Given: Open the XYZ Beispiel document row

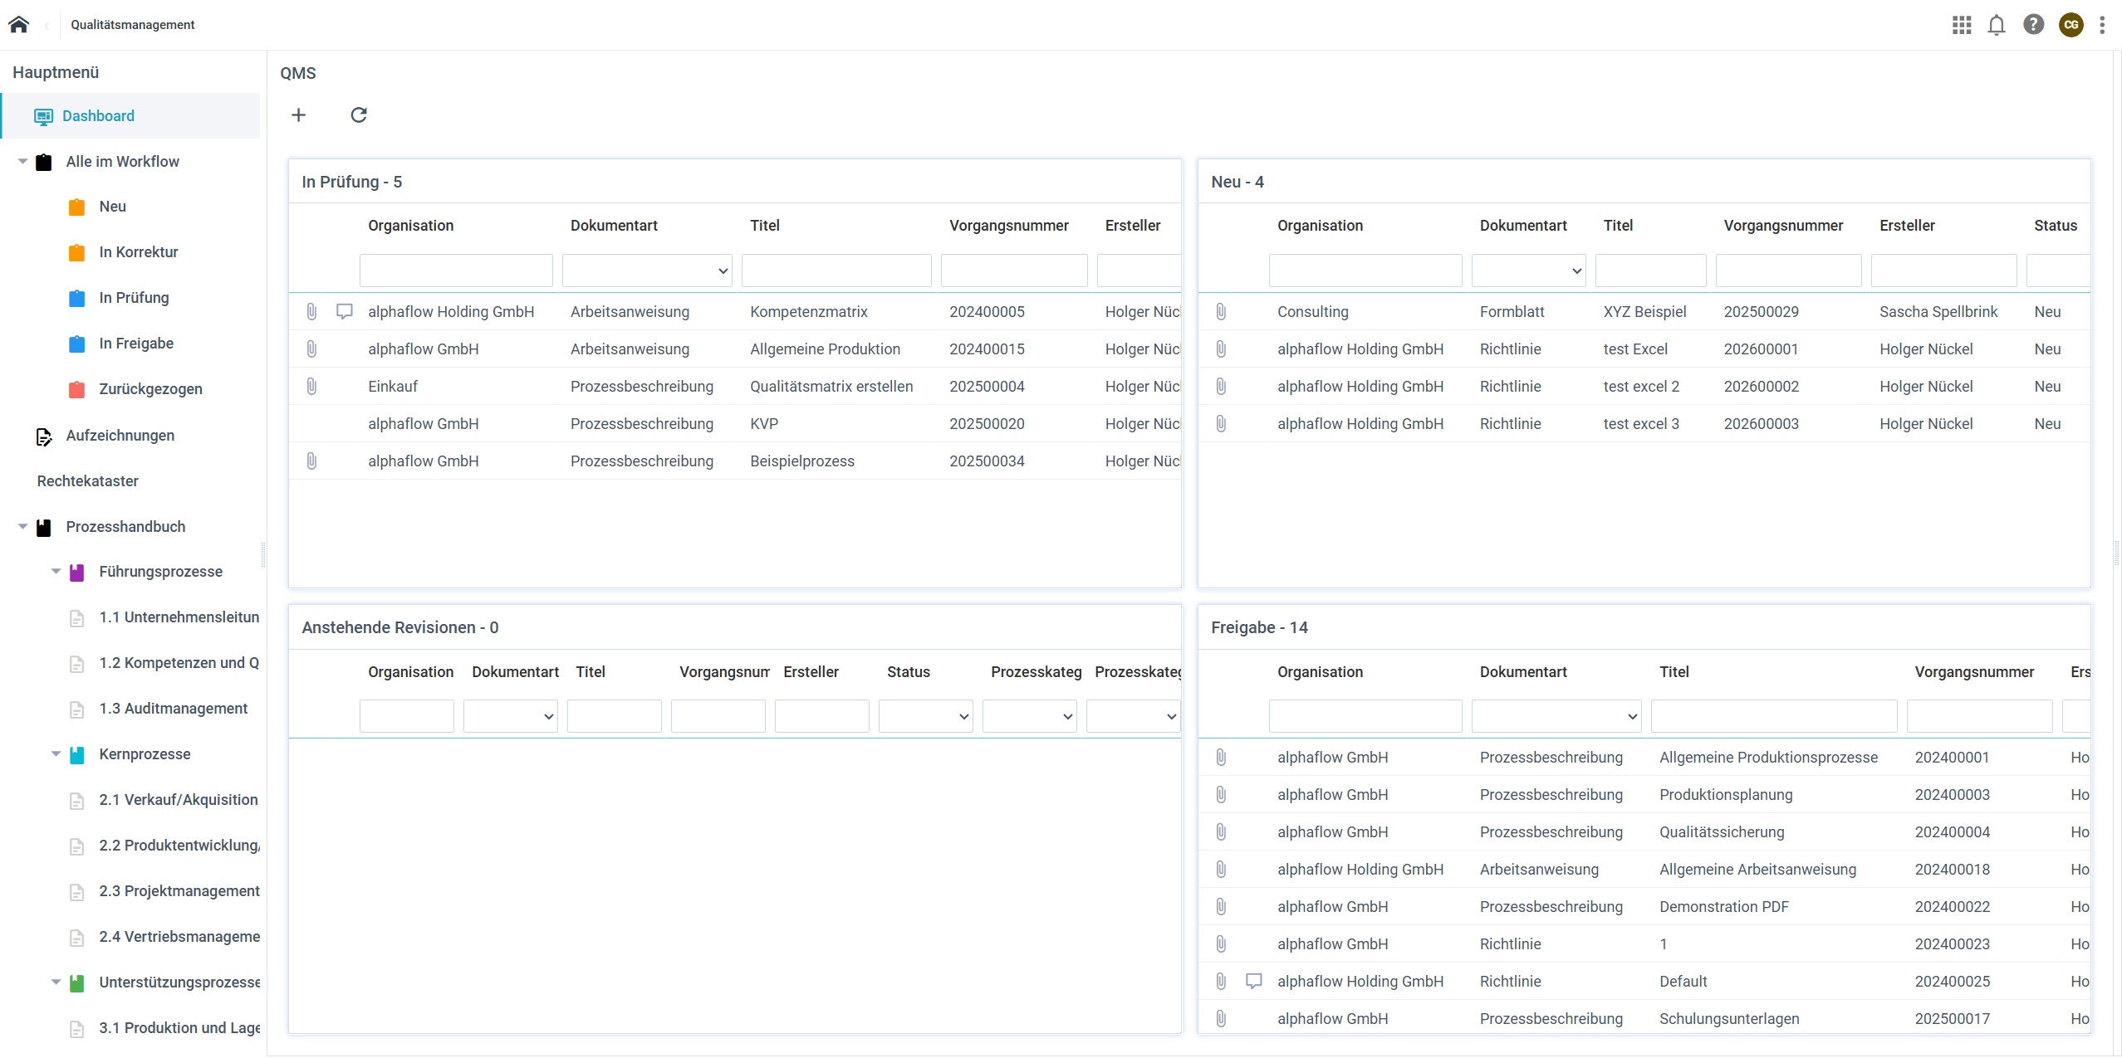Looking at the screenshot, I should (x=1644, y=312).
